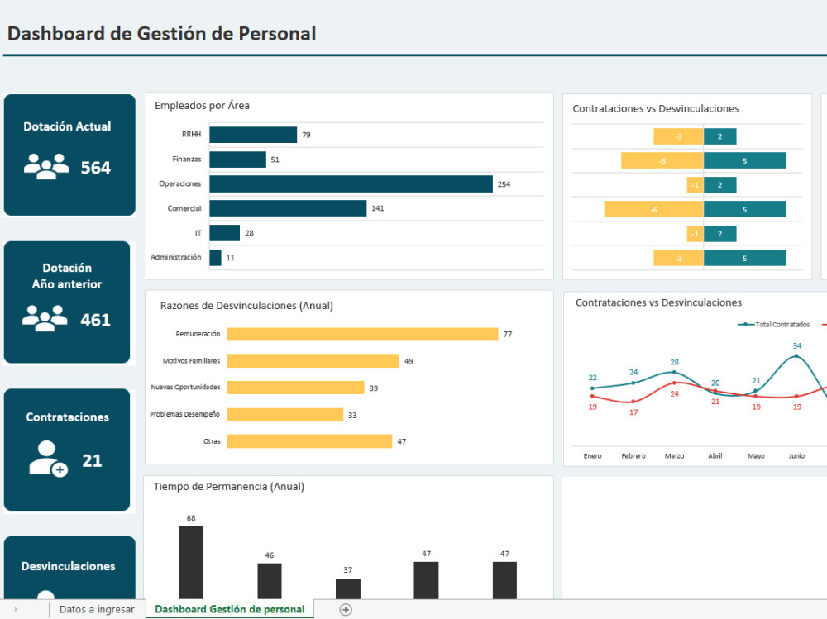Click the Motivos Familiares bar valued 49
This screenshot has width=827, height=619.
(313, 361)
